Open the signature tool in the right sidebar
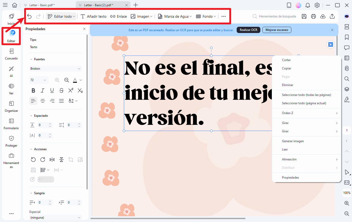The width and height of the screenshot is (352, 222). [x=347, y=100]
